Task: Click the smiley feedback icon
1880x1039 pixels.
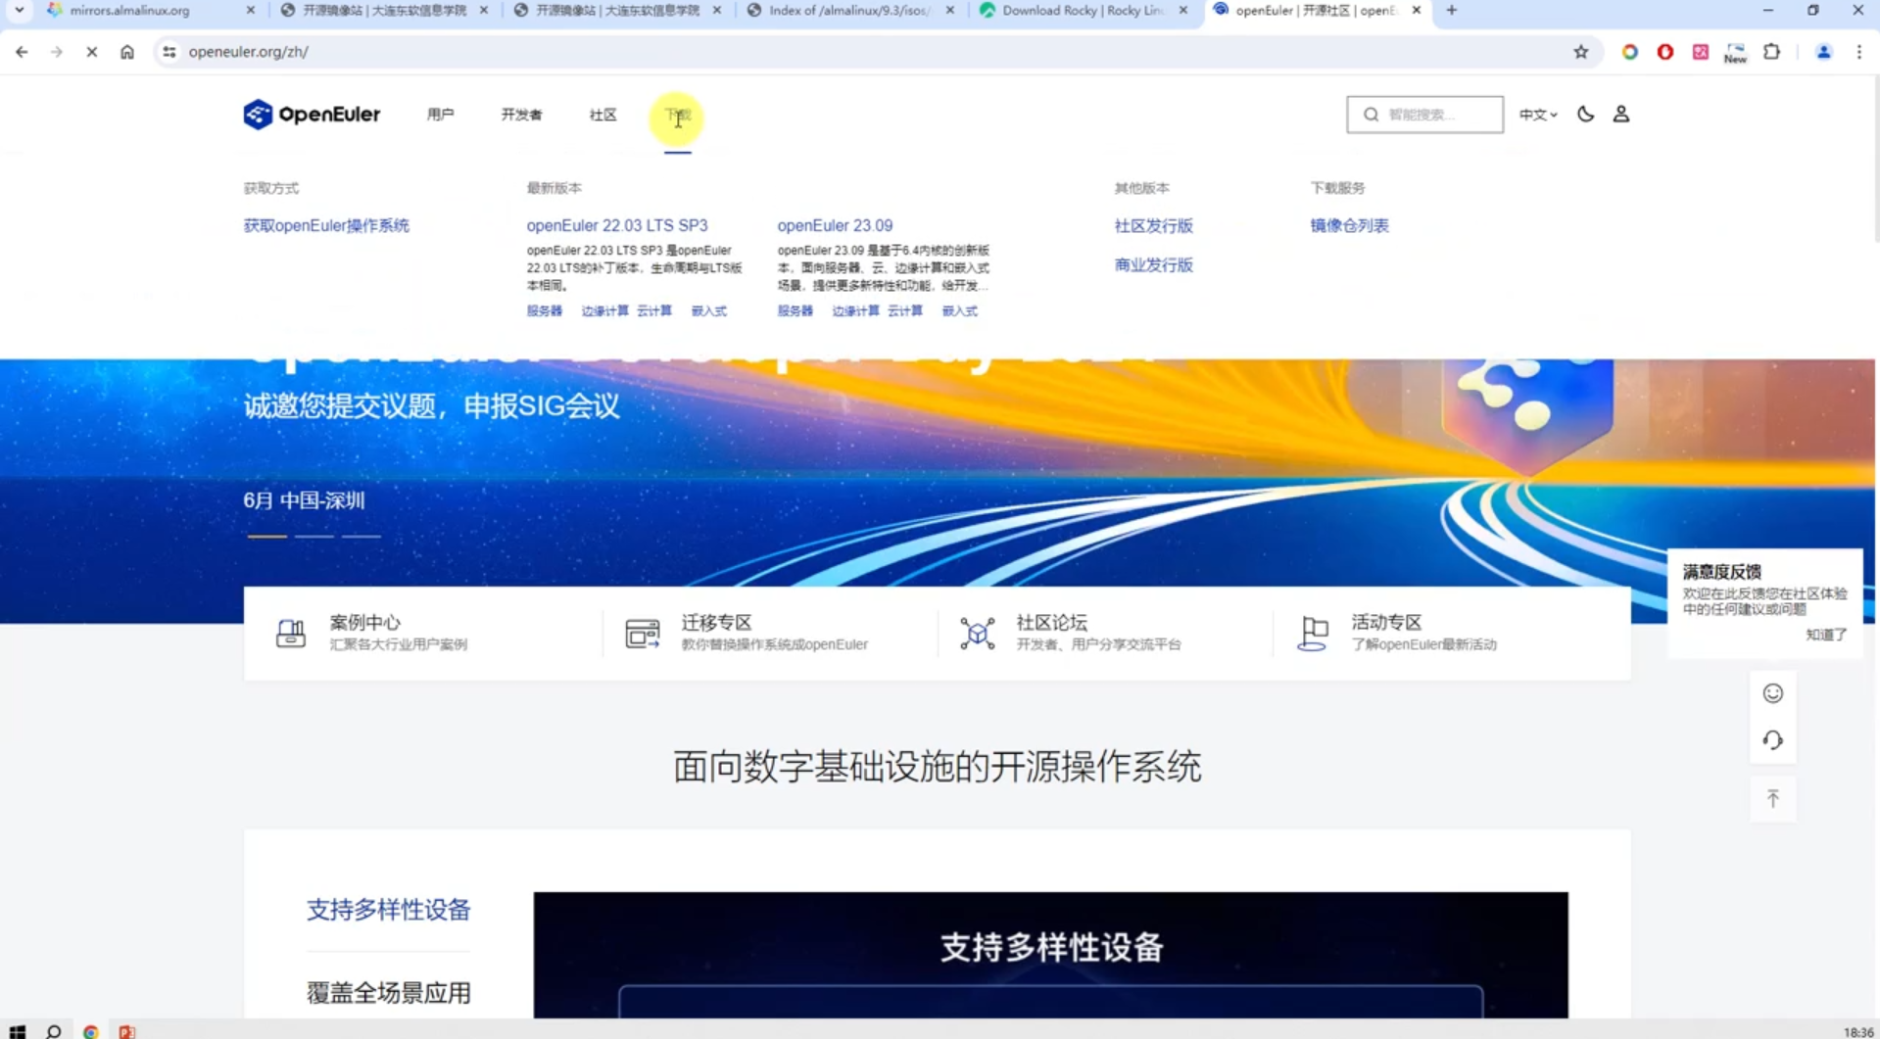Action: (x=1773, y=693)
